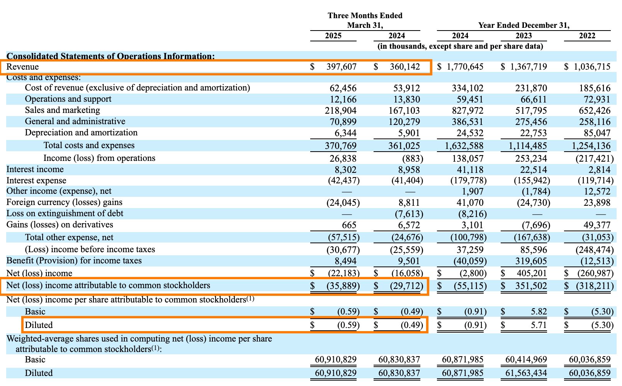622x386 pixels.
Task: Click the 319,605 income tax benefit value
Action: point(531,261)
